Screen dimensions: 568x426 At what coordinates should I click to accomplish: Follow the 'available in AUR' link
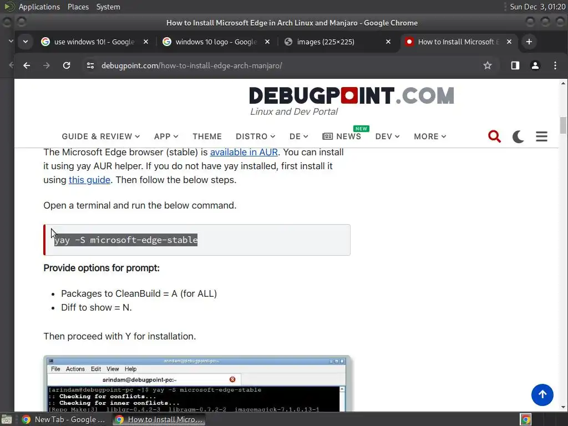coord(244,152)
